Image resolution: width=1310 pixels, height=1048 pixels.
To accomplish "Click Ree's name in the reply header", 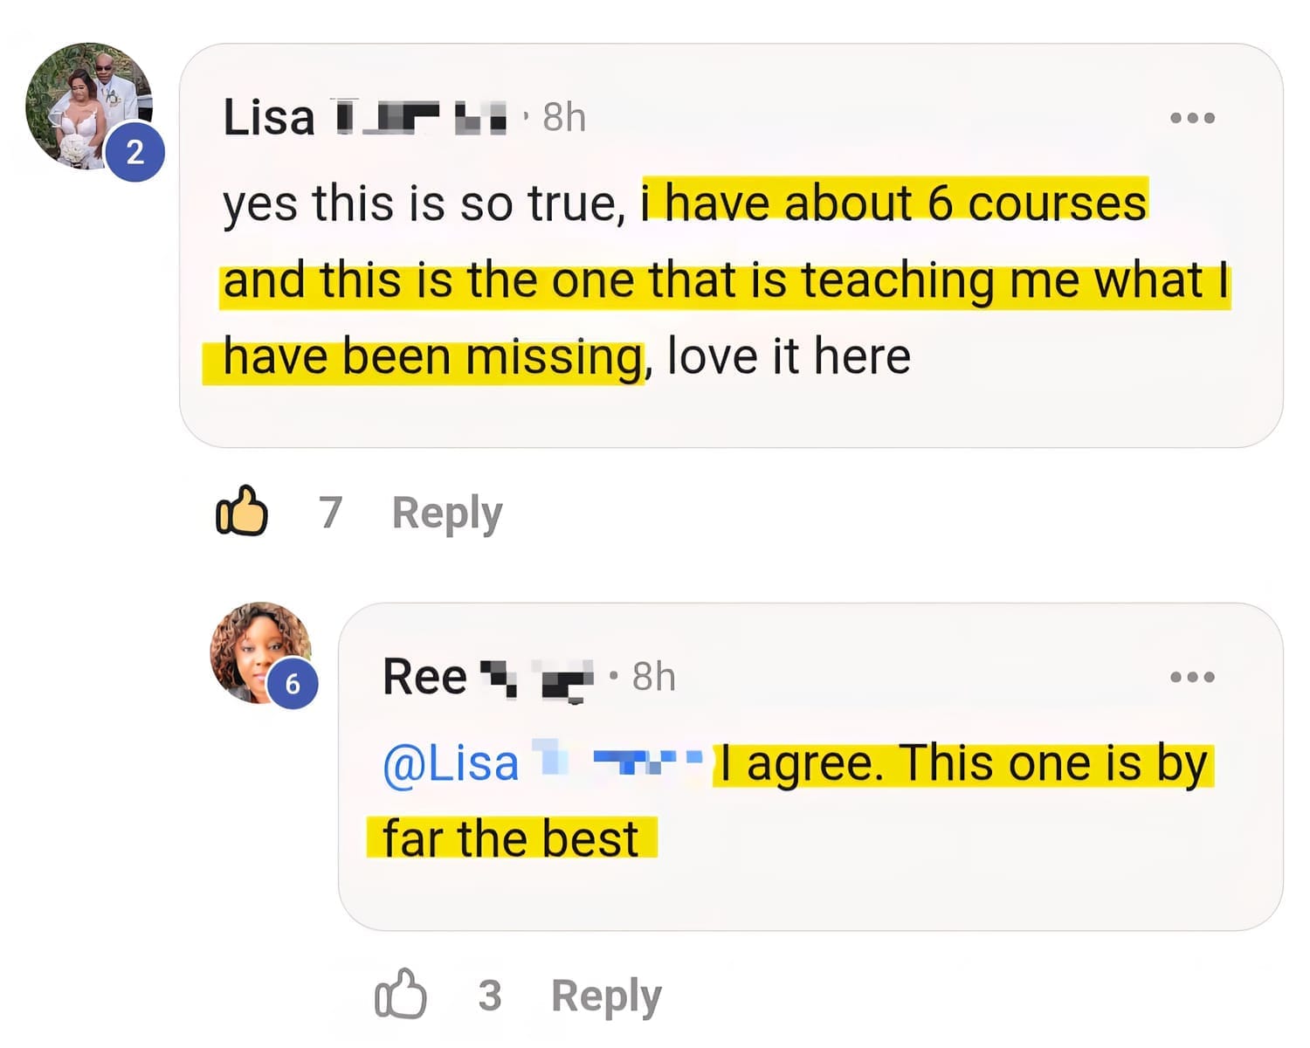I will 425,677.
